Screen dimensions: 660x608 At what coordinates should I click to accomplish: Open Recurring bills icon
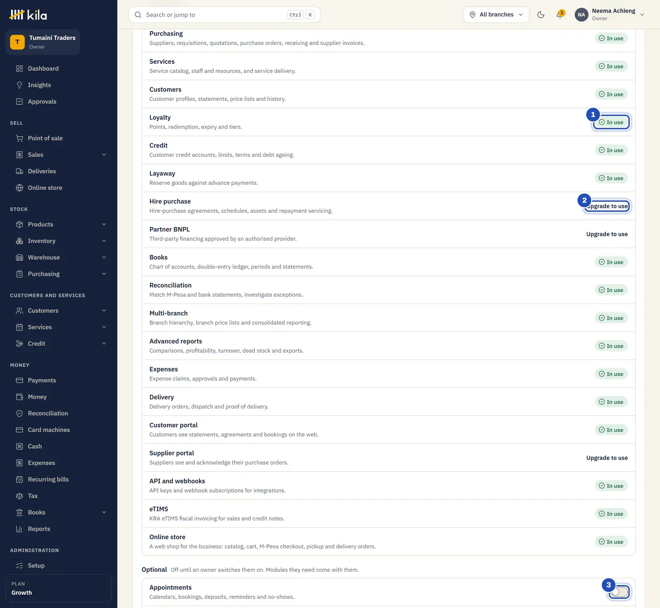pyautogui.click(x=19, y=479)
